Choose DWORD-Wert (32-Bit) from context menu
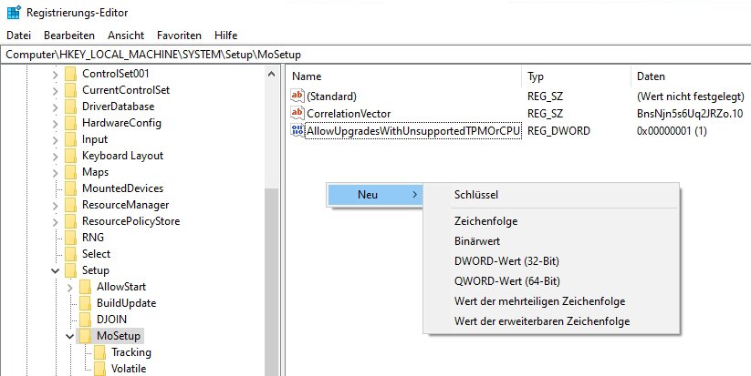The width and height of the screenshot is (751, 376). pos(506,261)
